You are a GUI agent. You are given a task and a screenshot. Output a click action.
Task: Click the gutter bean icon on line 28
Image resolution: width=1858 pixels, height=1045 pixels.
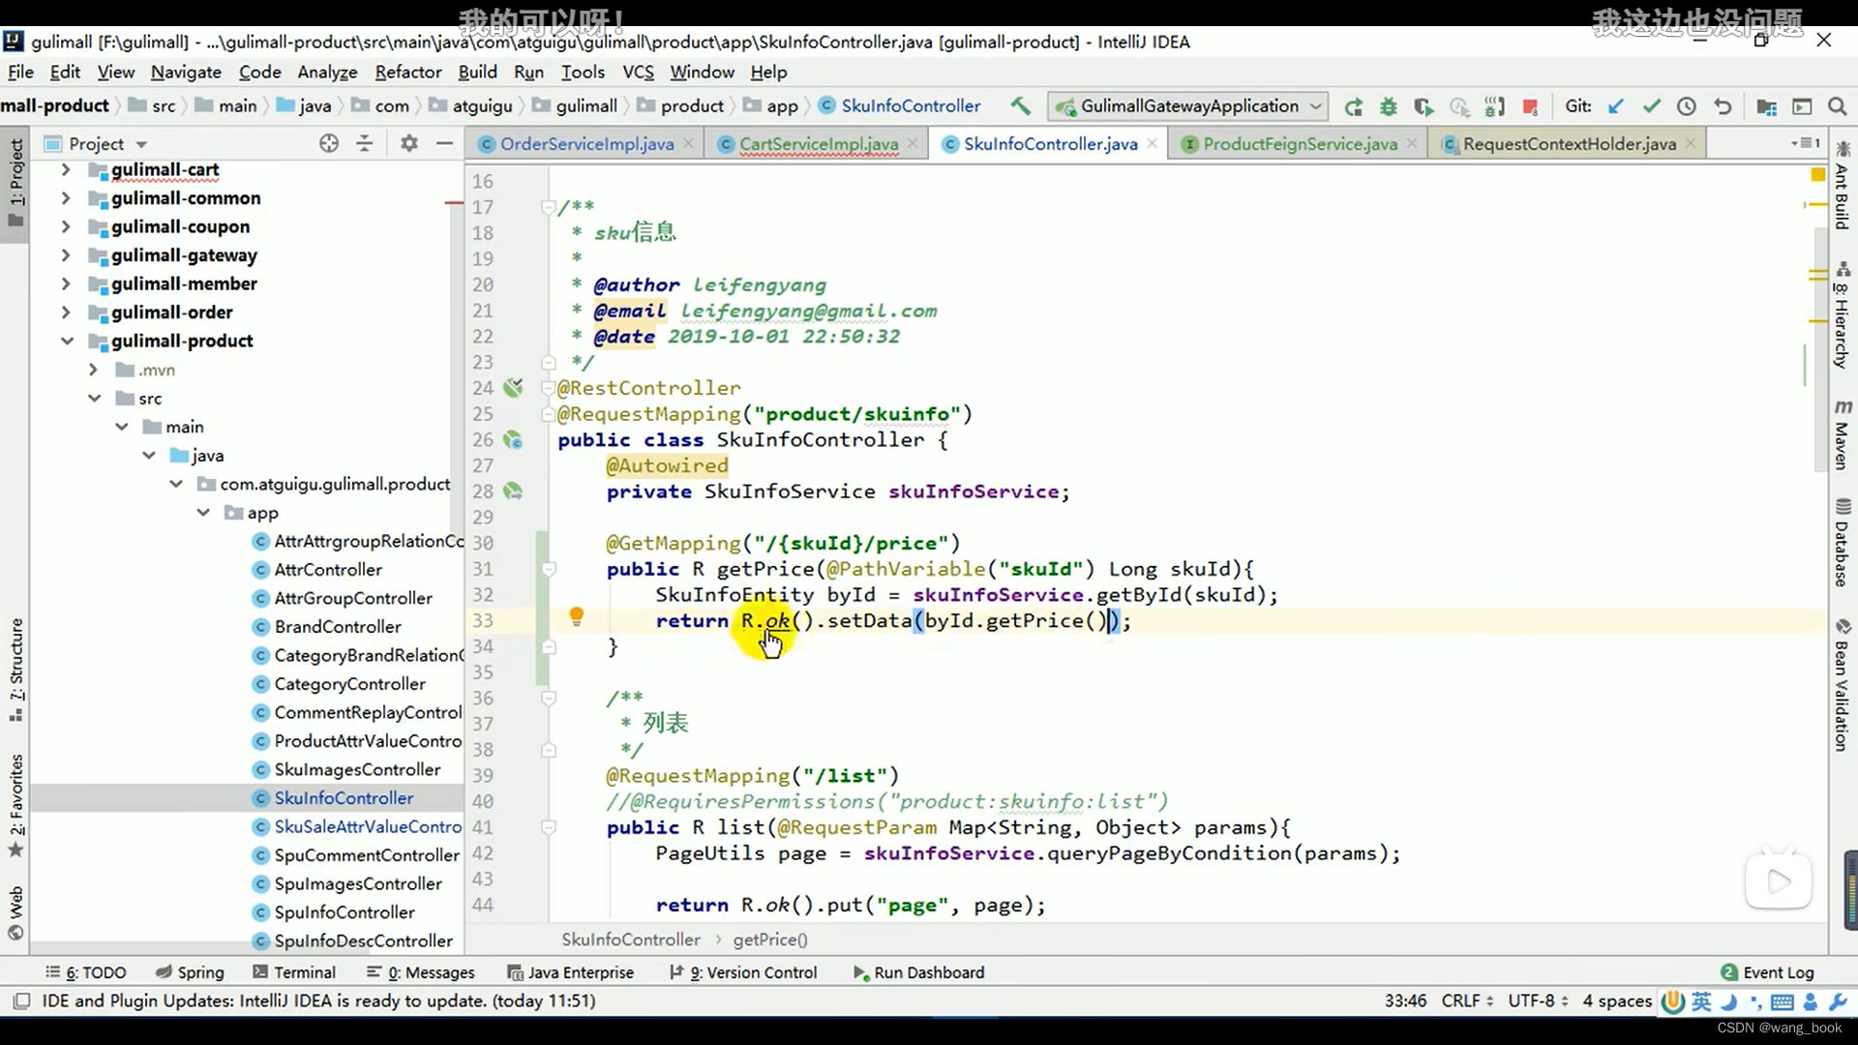(x=513, y=492)
